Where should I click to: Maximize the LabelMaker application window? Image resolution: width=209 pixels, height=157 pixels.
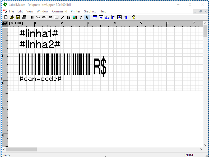tap(190, 5)
